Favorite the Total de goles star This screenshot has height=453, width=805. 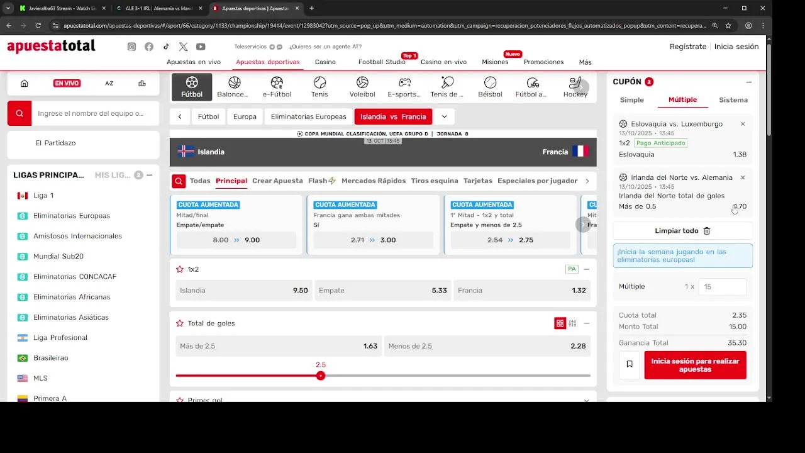[180, 323]
